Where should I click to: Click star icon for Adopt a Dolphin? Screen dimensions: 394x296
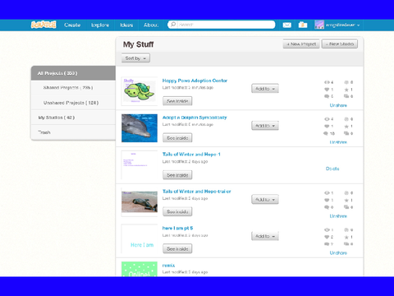(x=346, y=127)
